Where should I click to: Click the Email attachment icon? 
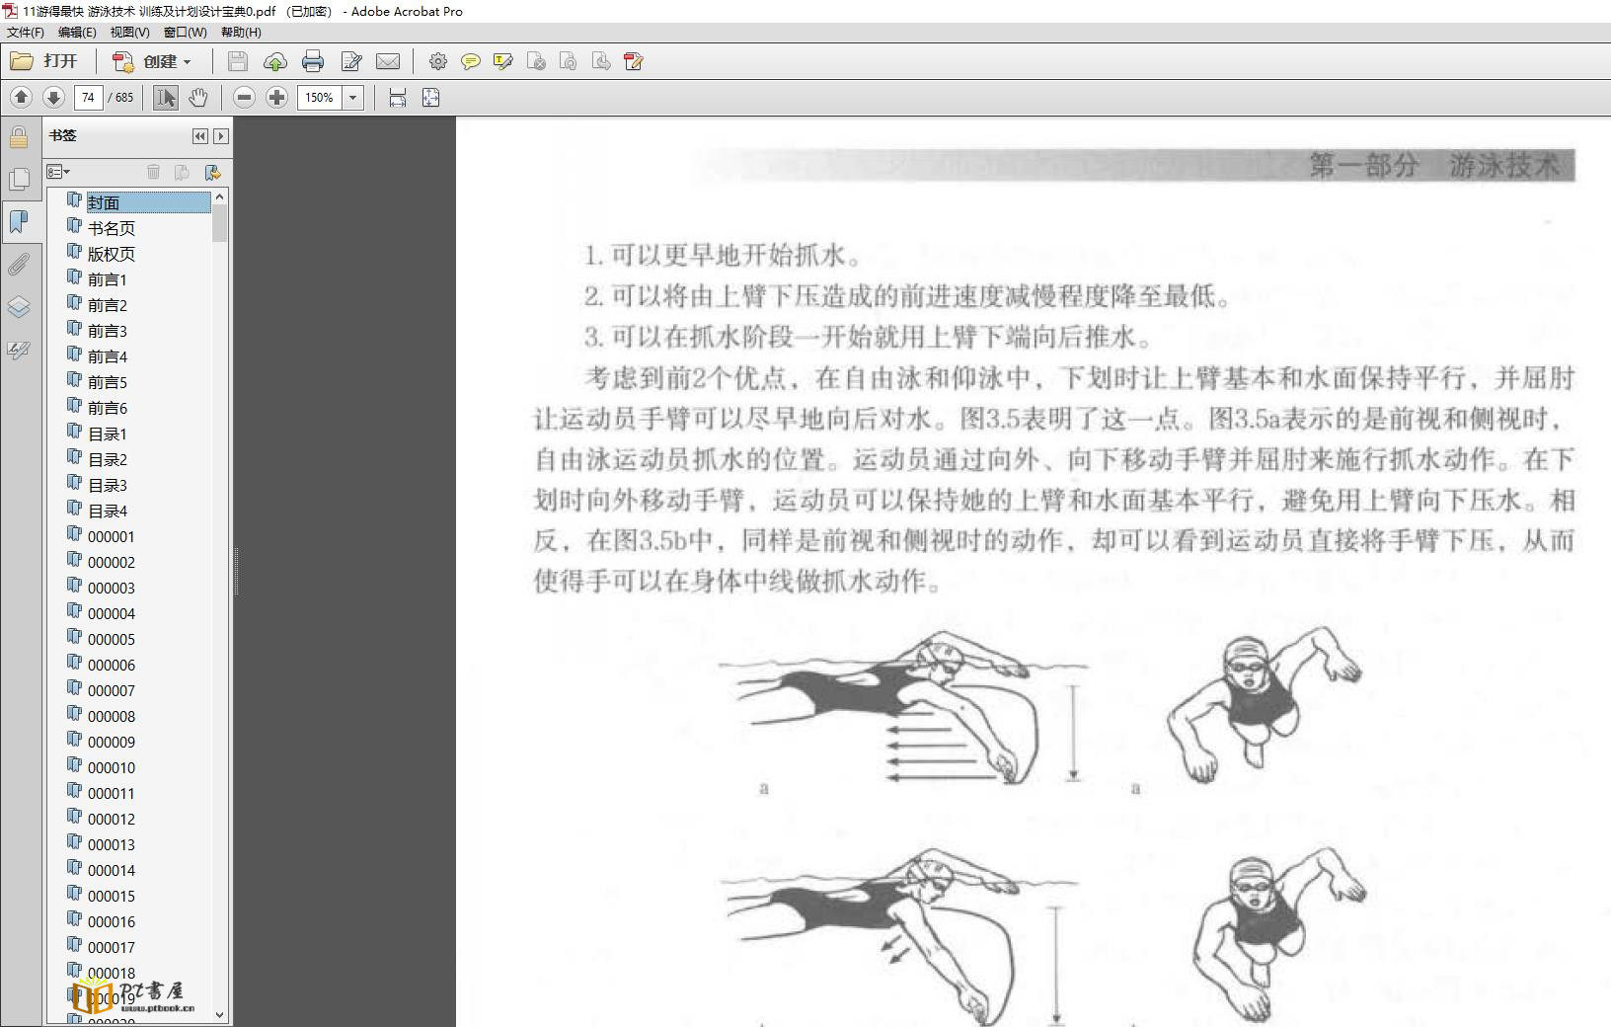coord(388,61)
